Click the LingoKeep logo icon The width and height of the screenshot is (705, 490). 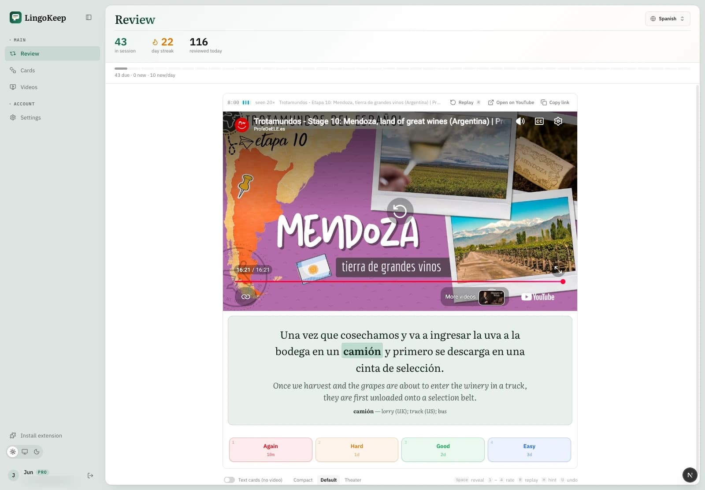pyautogui.click(x=15, y=17)
